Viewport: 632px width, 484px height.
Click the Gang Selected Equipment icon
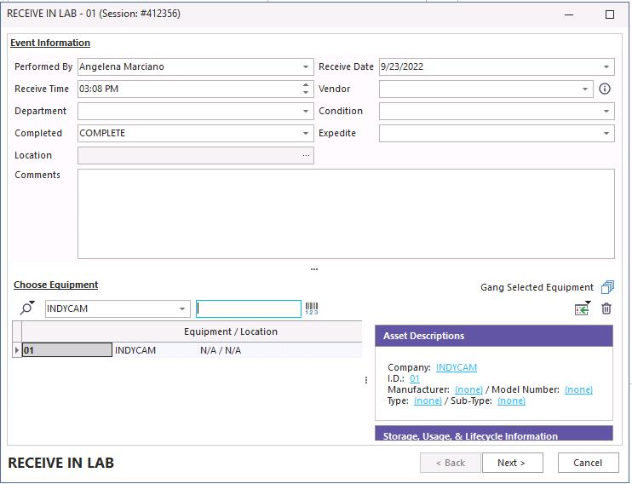tap(606, 287)
